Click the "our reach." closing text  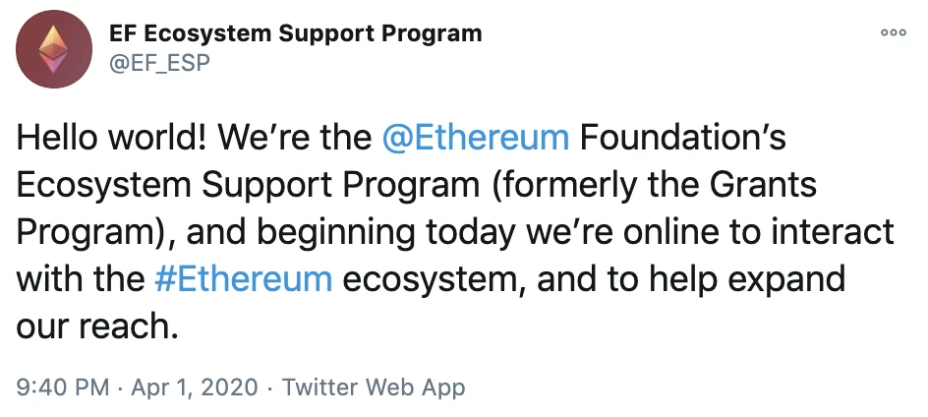point(97,328)
